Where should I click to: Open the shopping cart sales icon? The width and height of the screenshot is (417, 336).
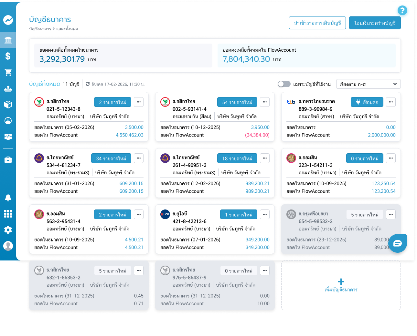click(x=8, y=72)
